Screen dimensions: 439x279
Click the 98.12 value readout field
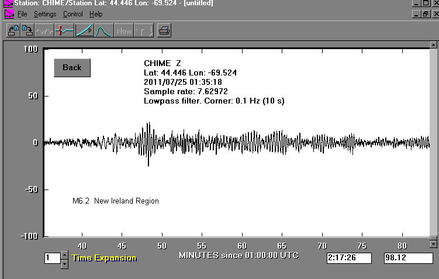click(408, 258)
